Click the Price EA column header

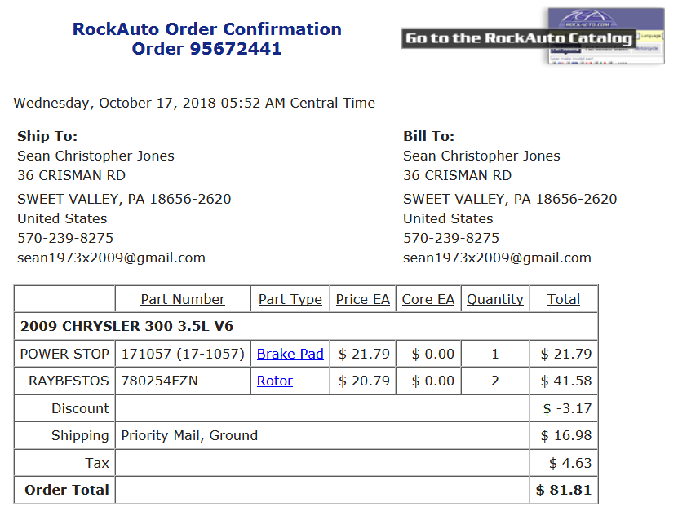click(x=363, y=299)
